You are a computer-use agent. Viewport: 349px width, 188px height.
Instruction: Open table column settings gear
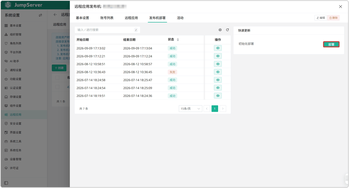click(220, 30)
